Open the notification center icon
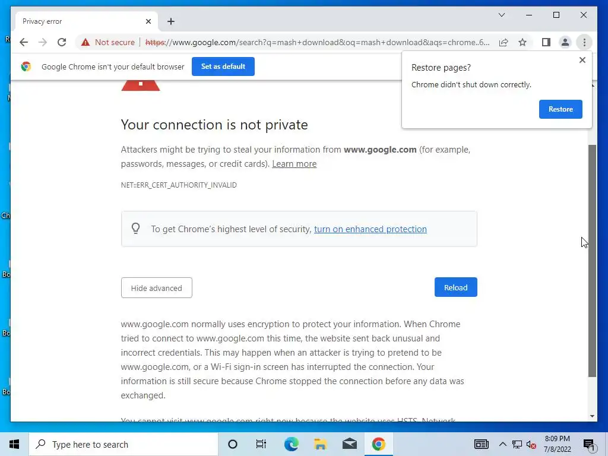The image size is (608, 456). click(589, 444)
